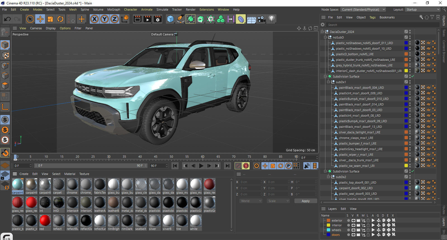The image size is (447, 240).
Task: Click Edit in Layers panel
Action: (343, 209)
